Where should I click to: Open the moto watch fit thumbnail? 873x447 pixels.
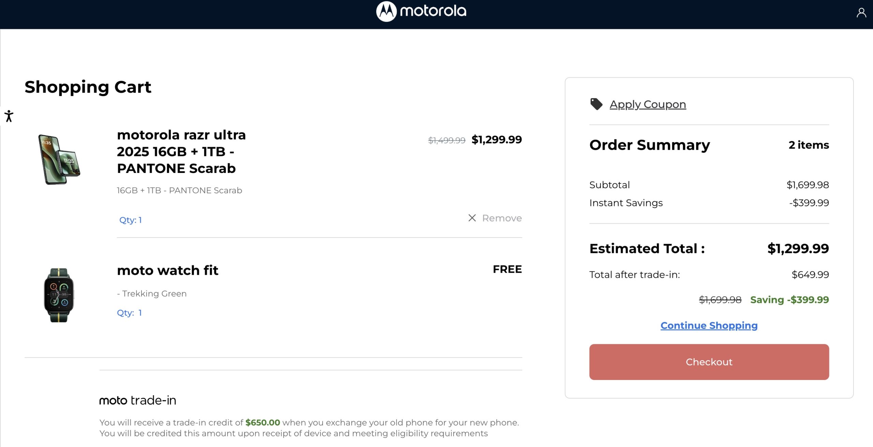pos(59,295)
